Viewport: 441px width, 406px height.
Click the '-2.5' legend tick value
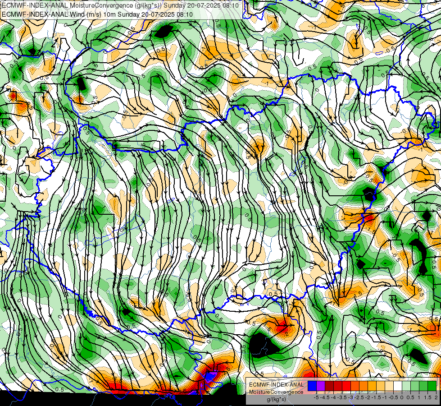(x=359, y=397)
